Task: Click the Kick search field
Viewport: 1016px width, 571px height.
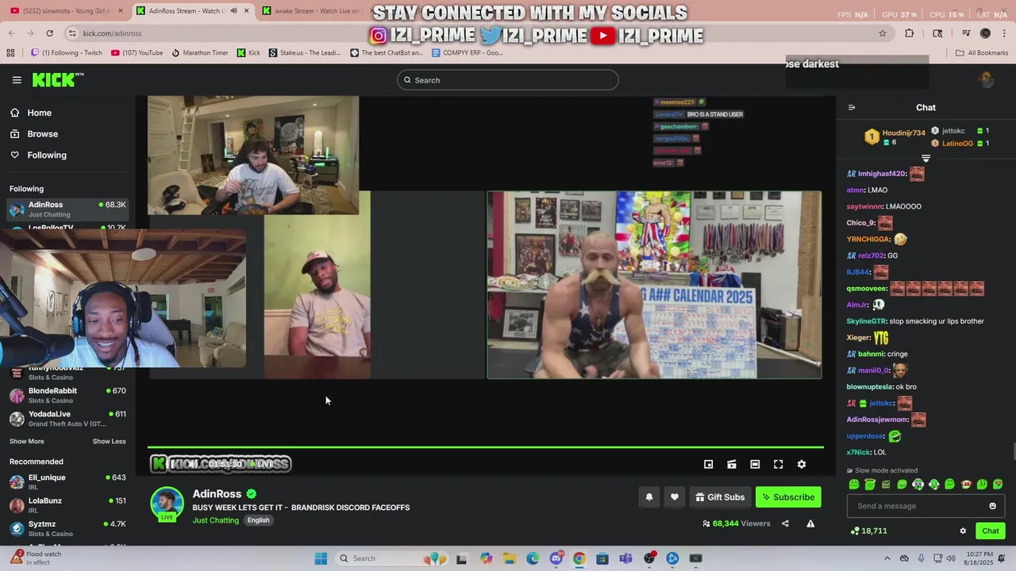Action: [x=508, y=80]
